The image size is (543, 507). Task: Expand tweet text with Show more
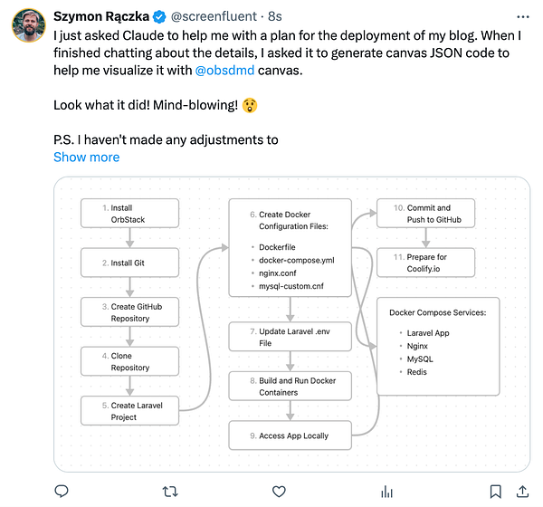pos(86,157)
